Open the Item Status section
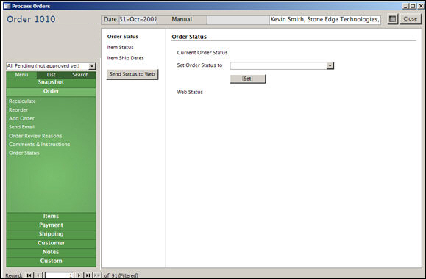Viewport: 426px width, 279px height. tap(121, 47)
